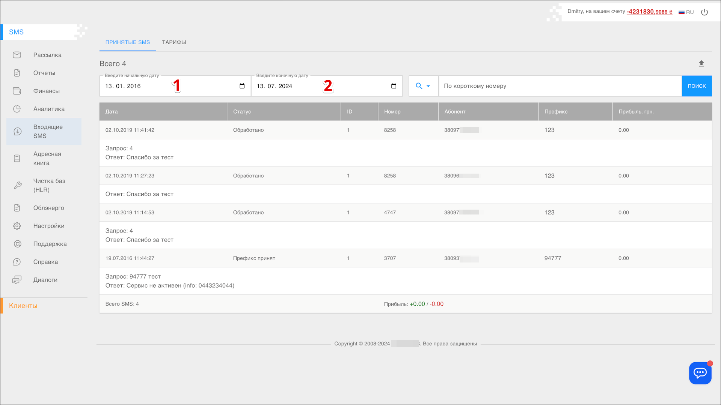
Task: Click the short number search field
Action: point(560,86)
